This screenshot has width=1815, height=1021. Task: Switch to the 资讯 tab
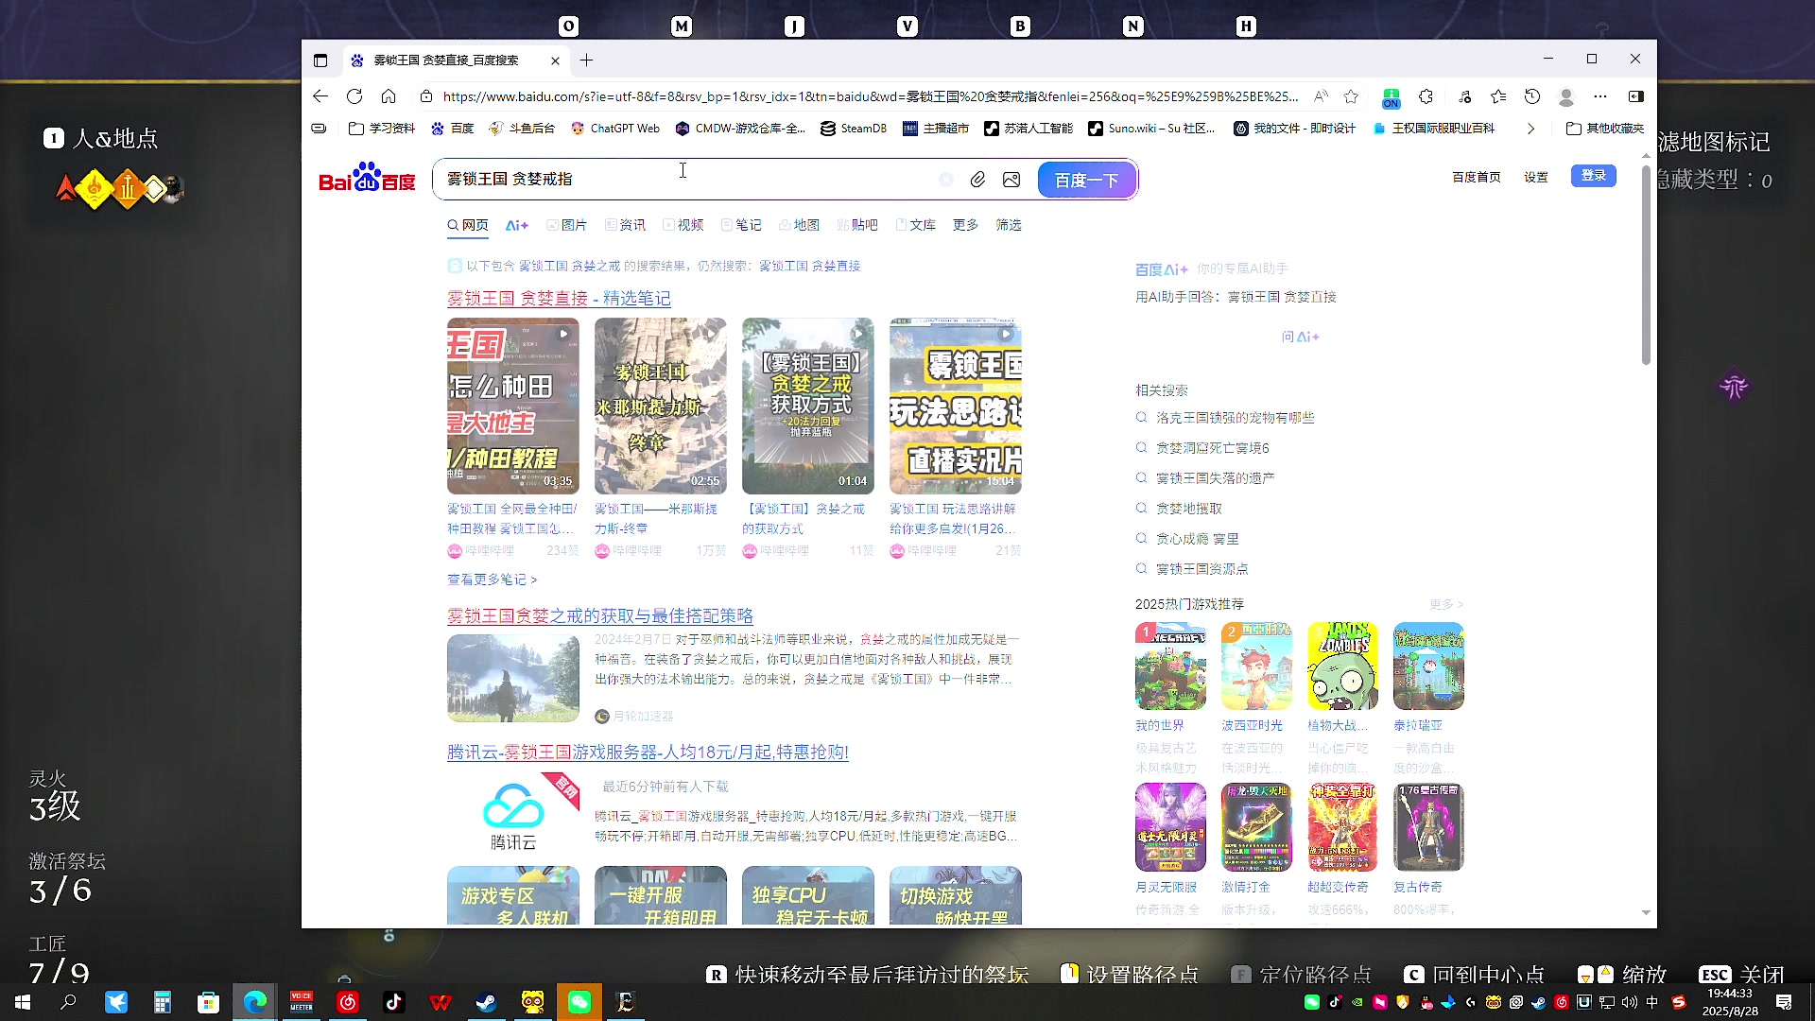[626, 225]
